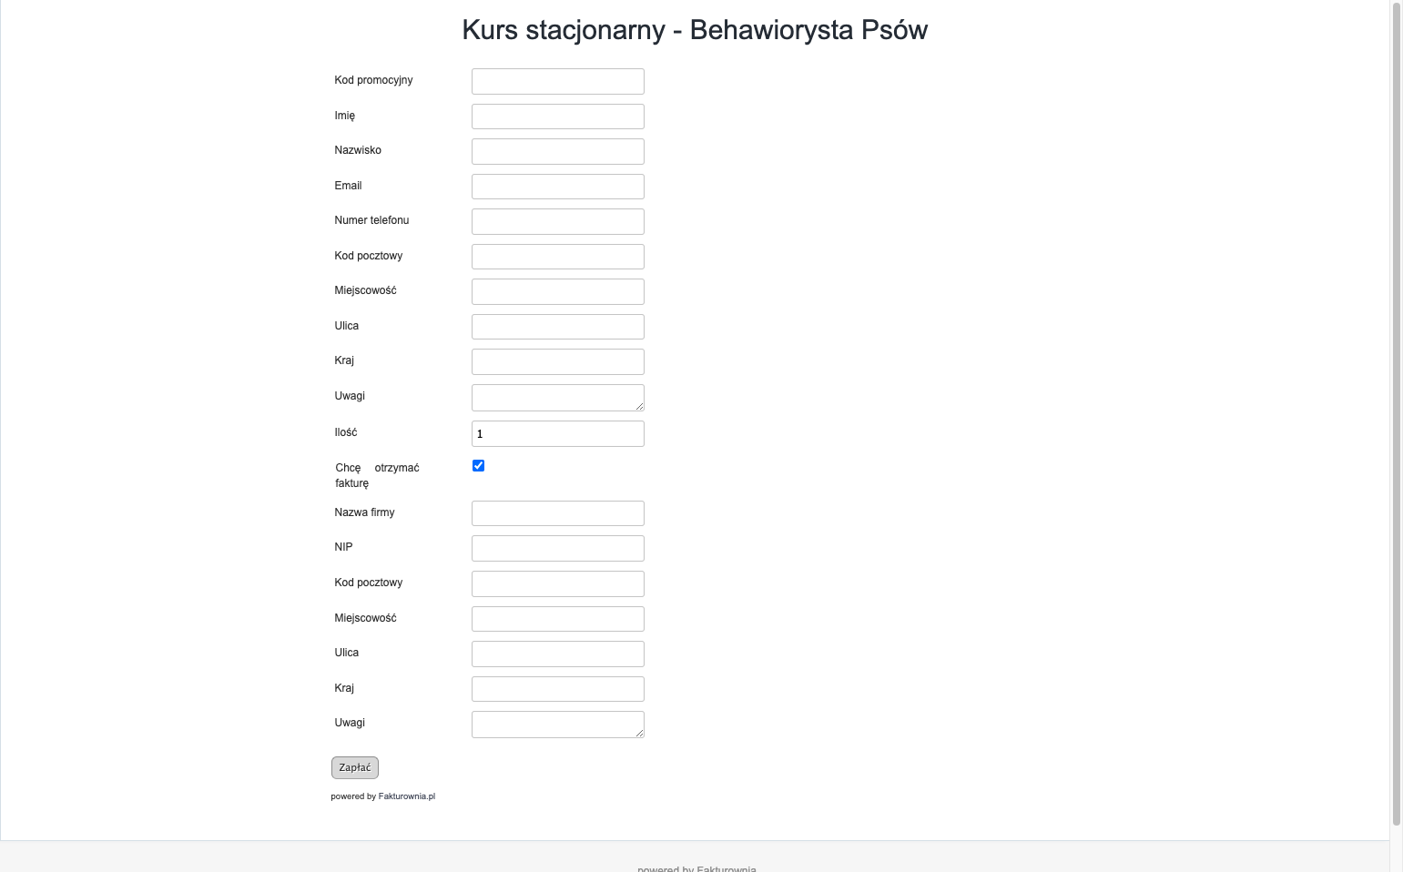The height and width of the screenshot is (872, 1403).
Task: Click the "Kurs stacjonarny - Behawiorysta Psów" heading
Action: pos(695,30)
